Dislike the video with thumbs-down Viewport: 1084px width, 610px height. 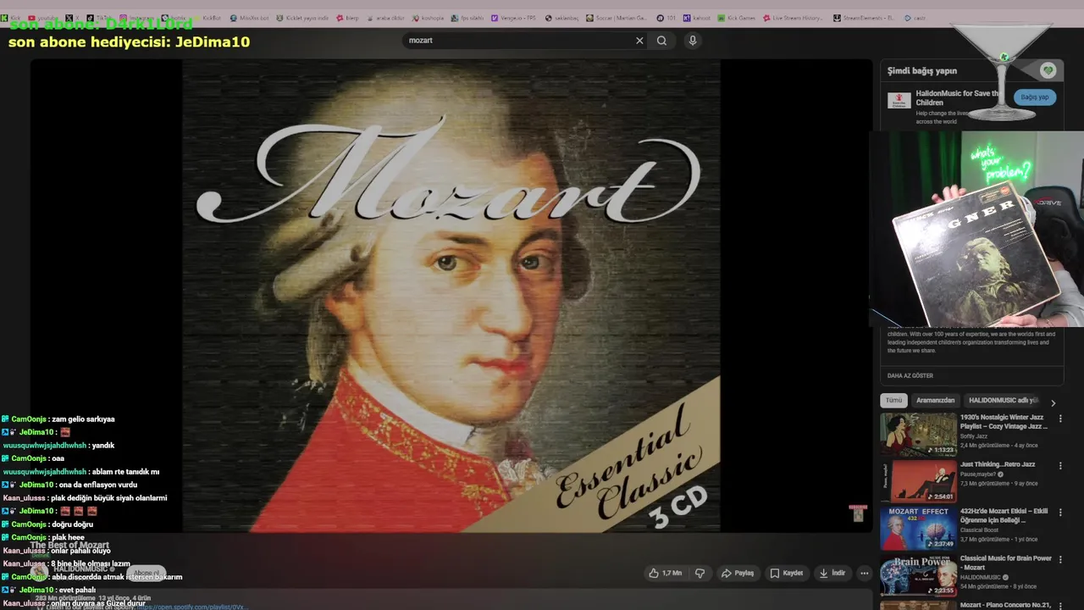[x=700, y=573]
